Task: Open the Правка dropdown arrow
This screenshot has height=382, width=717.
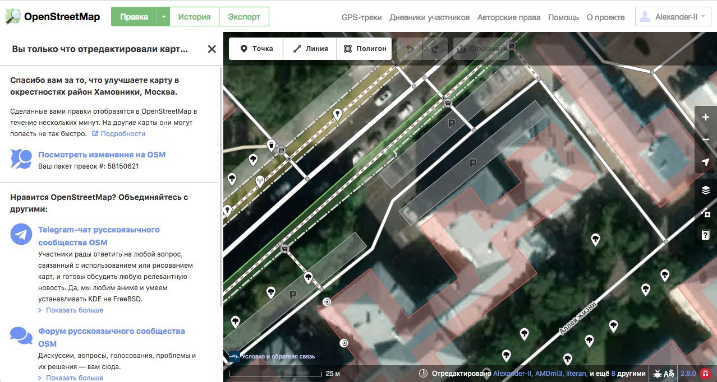Action: coord(163,17)
